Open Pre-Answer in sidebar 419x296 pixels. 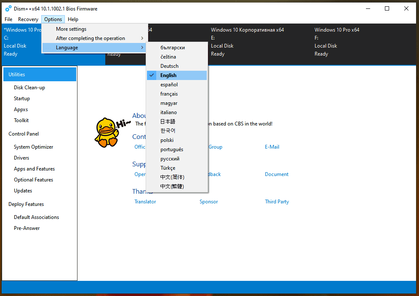click(27, 228)
